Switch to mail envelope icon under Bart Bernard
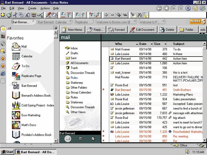207x155 pixels. tap(68, 139)
